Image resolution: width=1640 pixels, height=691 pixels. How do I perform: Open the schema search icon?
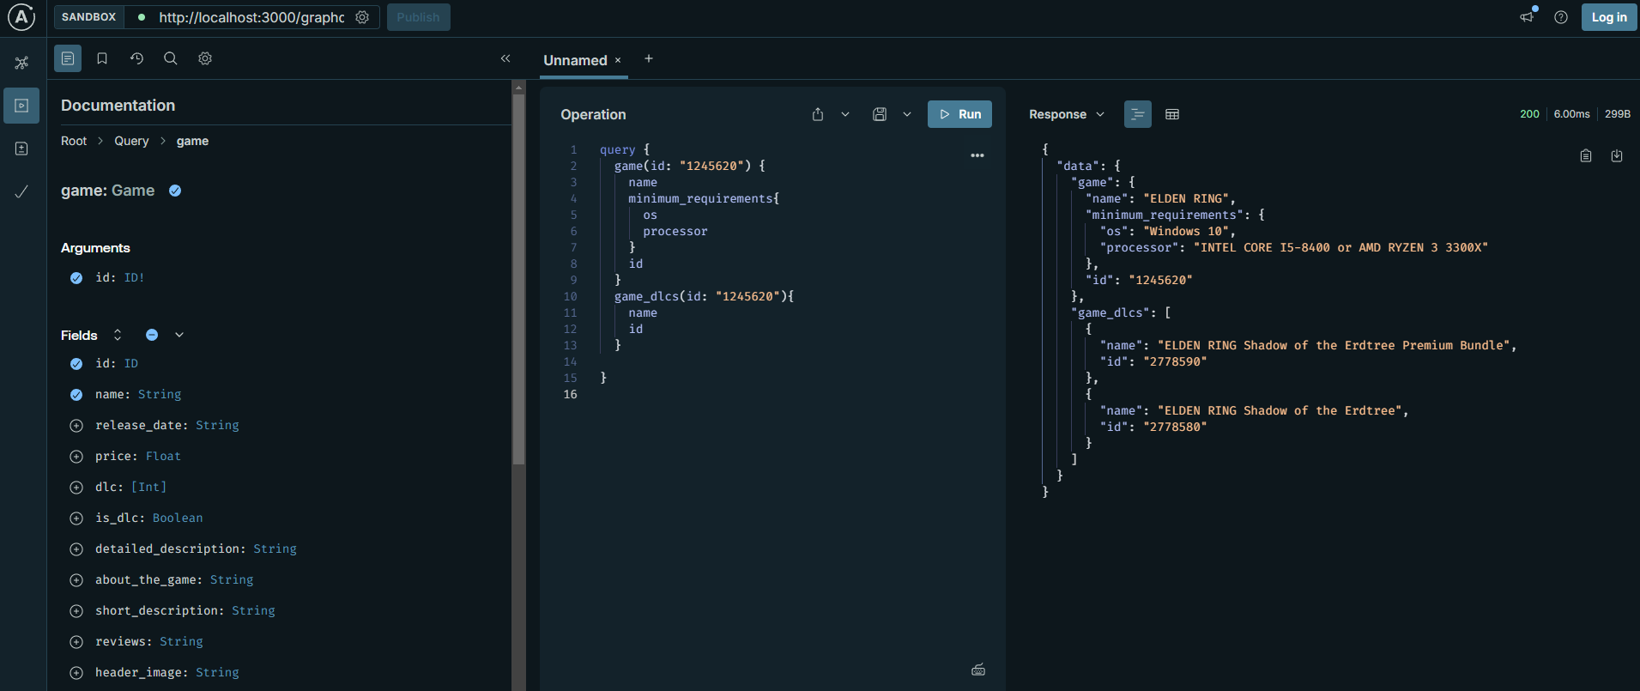(x=171, y=58)
